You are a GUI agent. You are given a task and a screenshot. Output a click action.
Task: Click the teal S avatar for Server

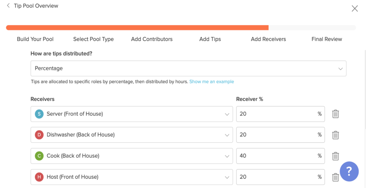point(39,114)
